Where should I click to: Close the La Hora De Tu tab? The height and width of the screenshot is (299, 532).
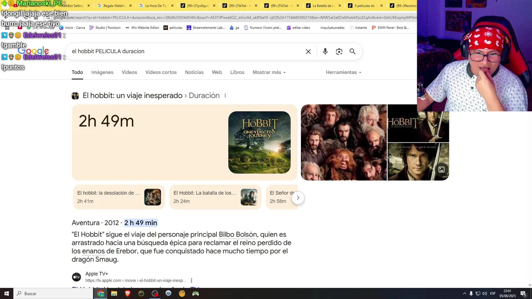point(172,6)
